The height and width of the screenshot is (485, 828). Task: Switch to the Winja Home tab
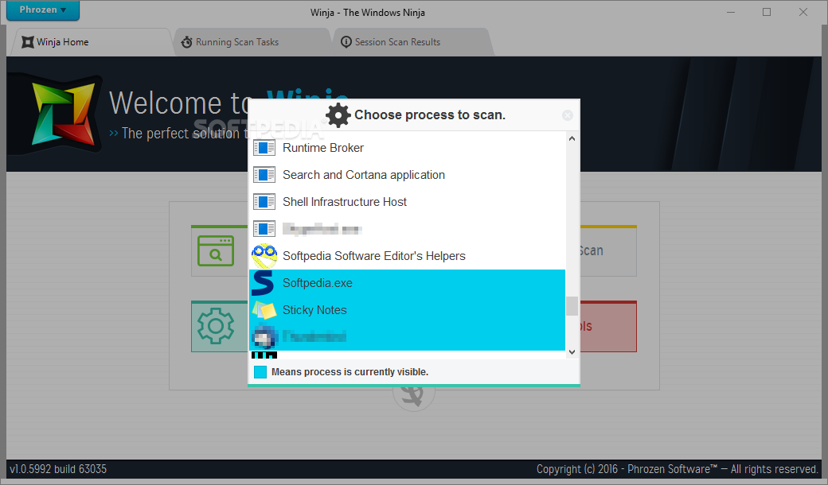tap(91, 42)
